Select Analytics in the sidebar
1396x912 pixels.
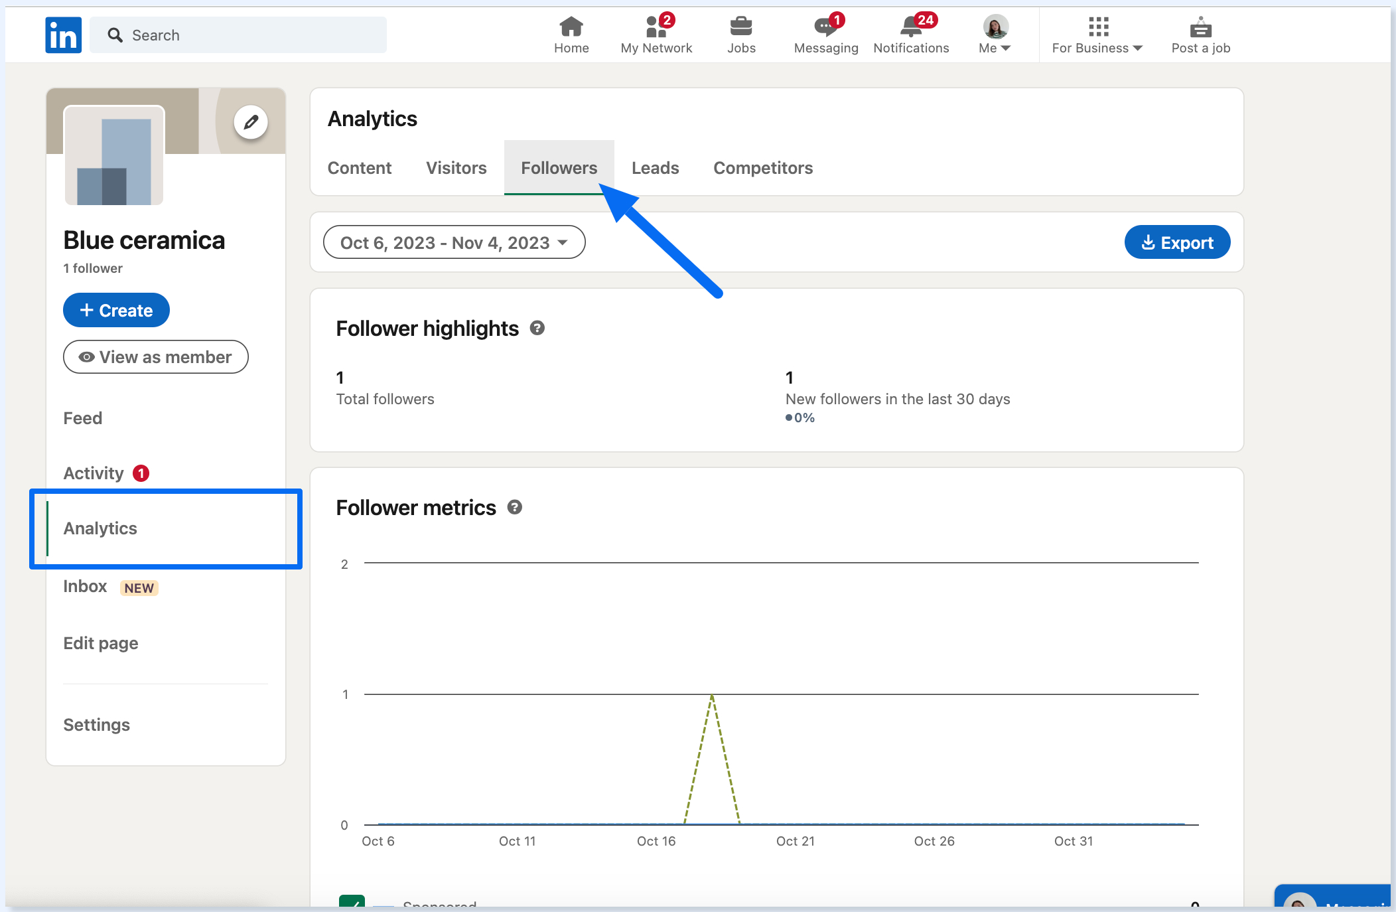point(100,528)
